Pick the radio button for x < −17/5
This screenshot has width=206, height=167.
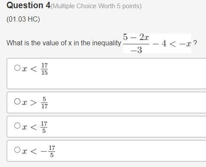17,150
